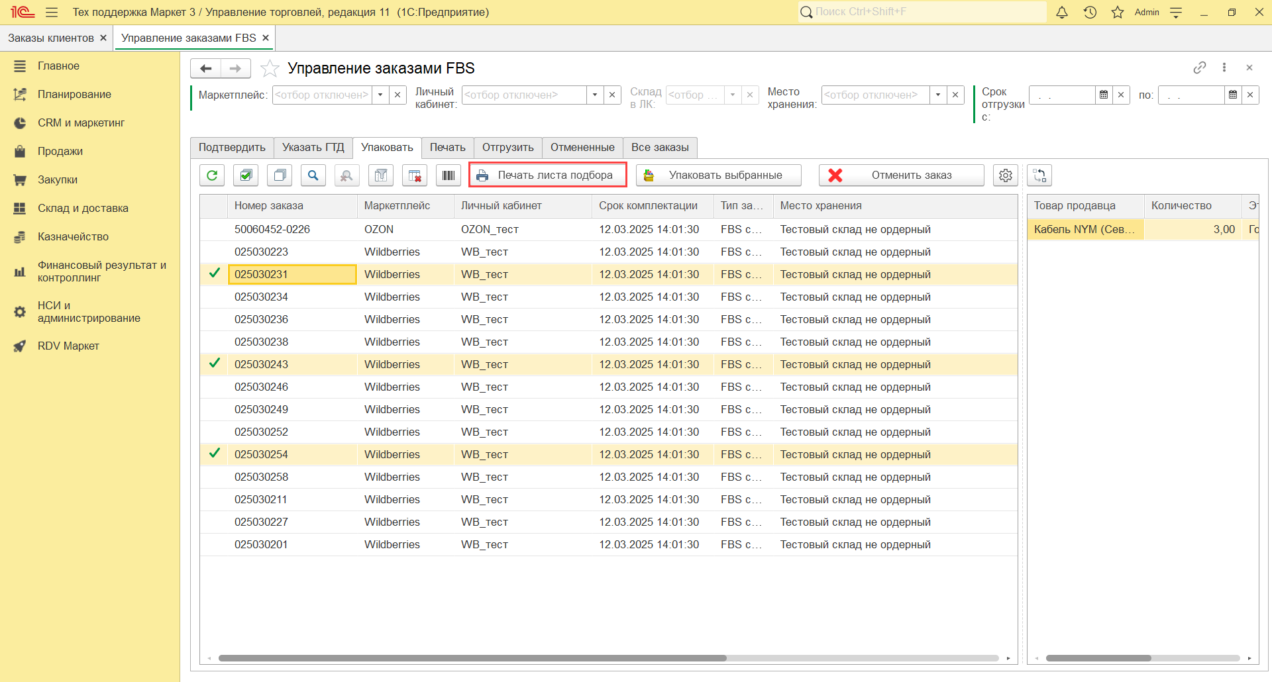Select the Кабель NYM goods row

[x=1143, y=229]
